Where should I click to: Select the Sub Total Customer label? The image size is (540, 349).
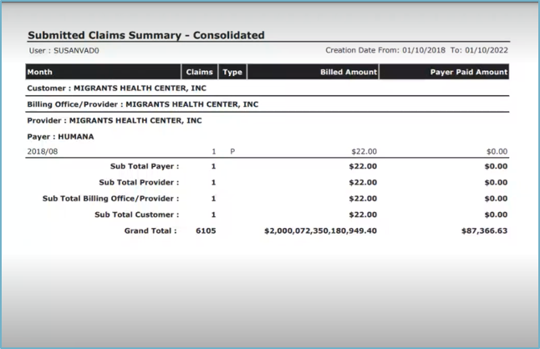coord(135,215)
